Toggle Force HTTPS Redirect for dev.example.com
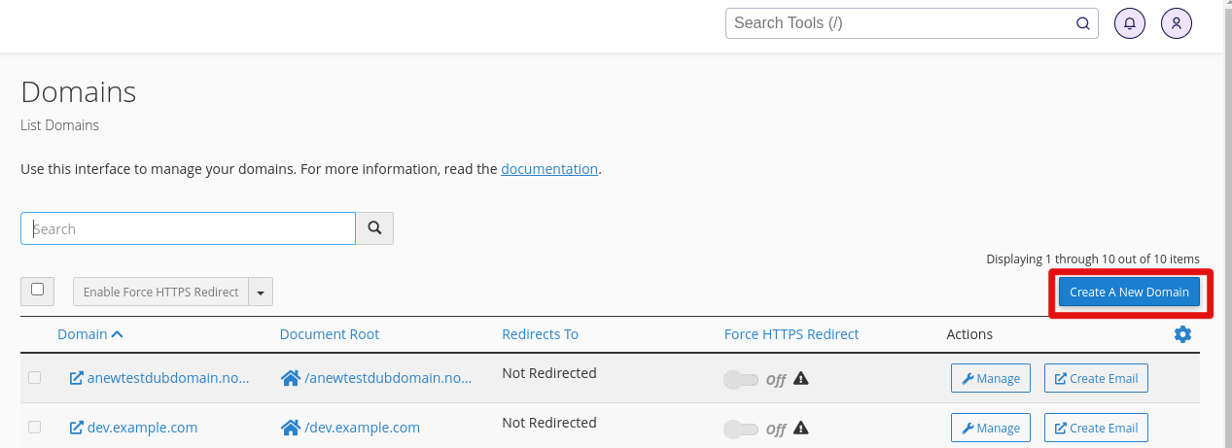This screenshot has height=448, width=1232. [x=741, y=429]
